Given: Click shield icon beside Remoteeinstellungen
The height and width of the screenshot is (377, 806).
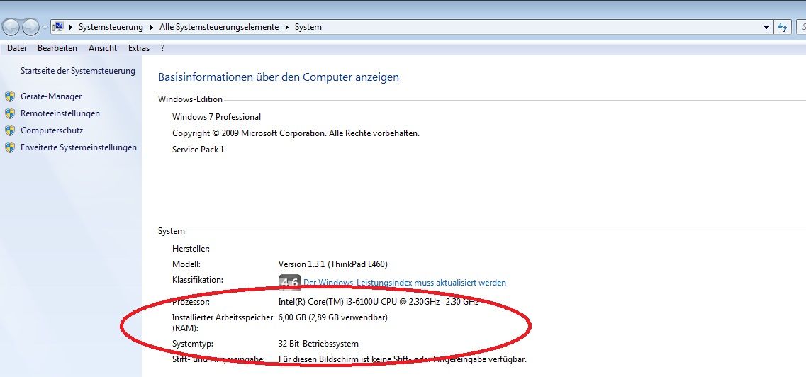Looking at the screenshot, I should tap(10, 113).
